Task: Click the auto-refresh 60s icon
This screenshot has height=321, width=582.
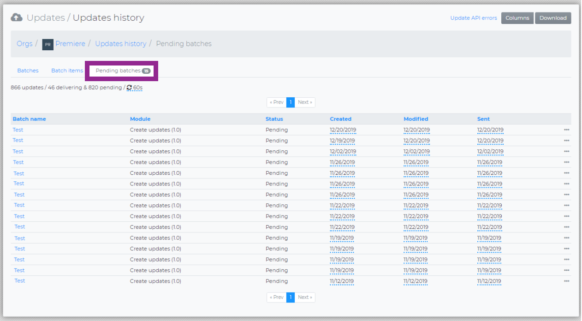Action: click(x=129, y=88)
